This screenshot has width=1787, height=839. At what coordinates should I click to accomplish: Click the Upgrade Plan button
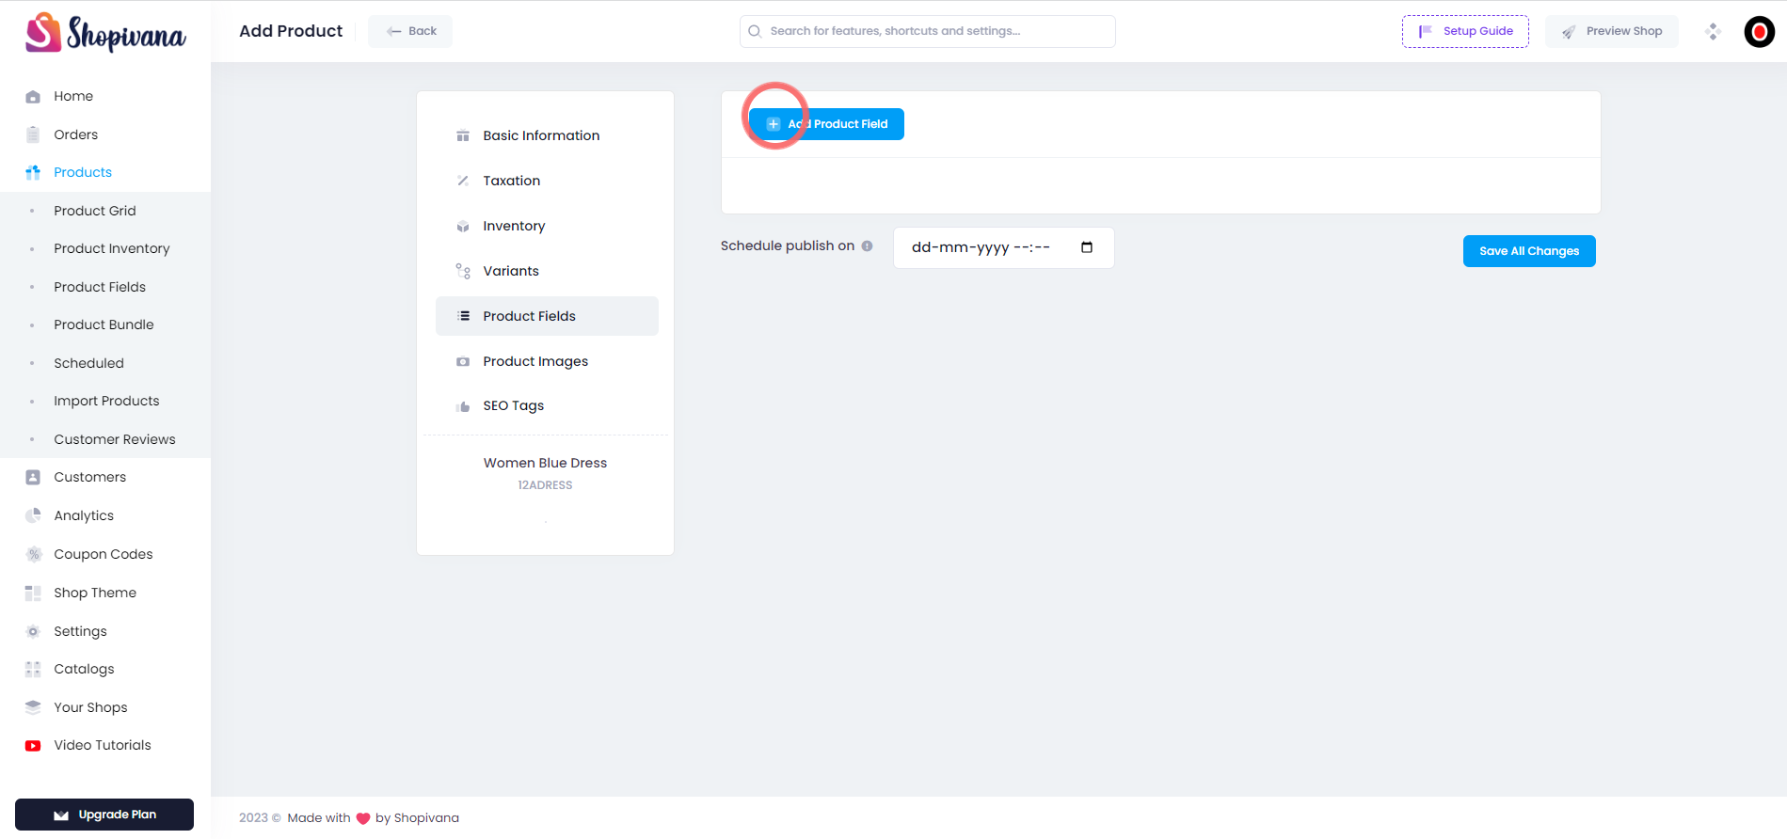click(104, 815)
